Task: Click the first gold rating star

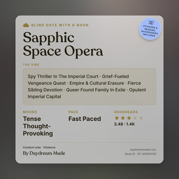Action: (117, 118)
